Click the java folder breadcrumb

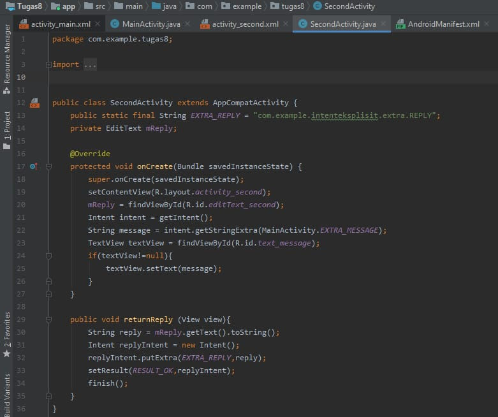(165, 6)
